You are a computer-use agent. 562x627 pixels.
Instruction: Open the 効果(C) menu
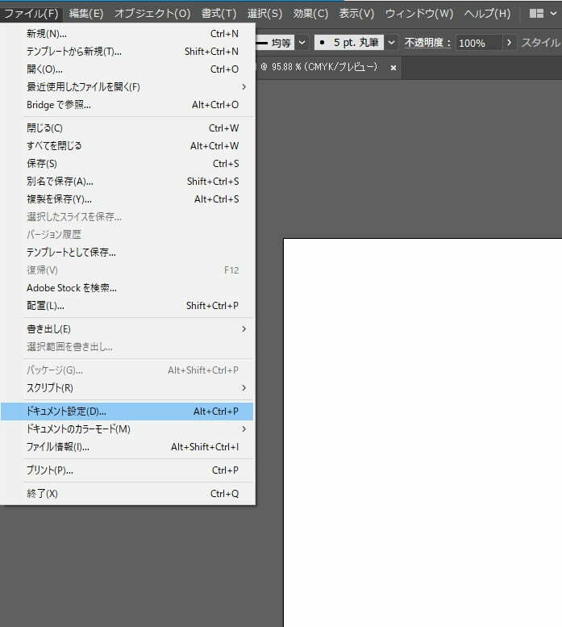pos(310,14)
